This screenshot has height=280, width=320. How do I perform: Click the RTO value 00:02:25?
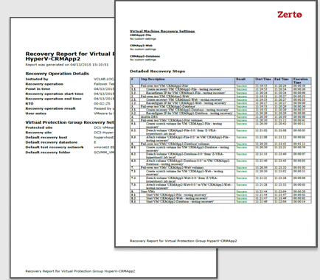[102, 104]
